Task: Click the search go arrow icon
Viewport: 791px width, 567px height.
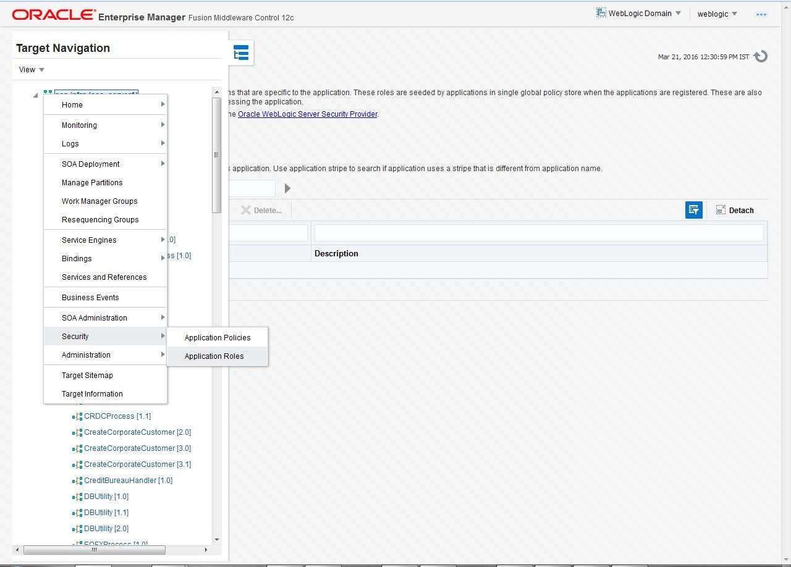Action: (287, 188)
